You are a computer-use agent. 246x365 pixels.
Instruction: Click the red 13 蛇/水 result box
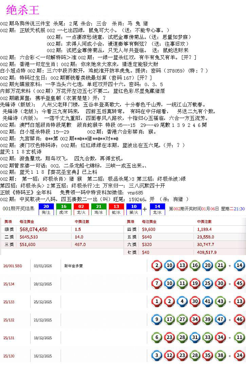(116, 209)
